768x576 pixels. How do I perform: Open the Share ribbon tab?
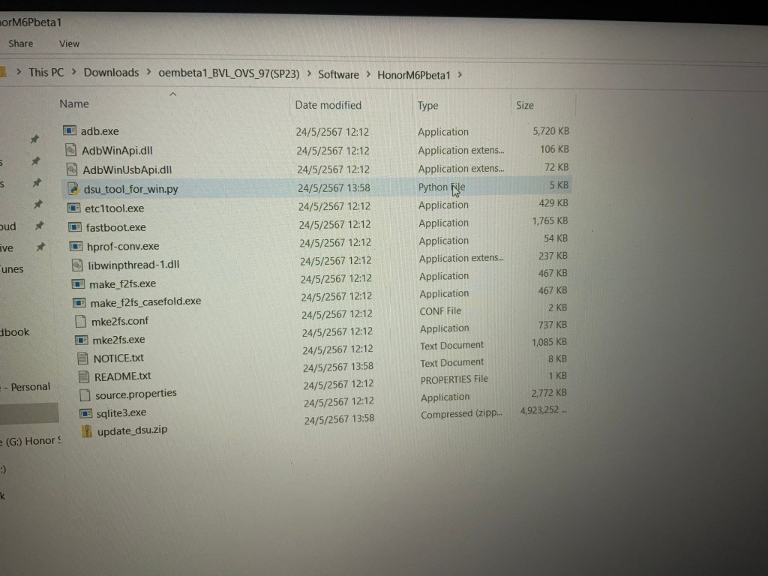20,43
